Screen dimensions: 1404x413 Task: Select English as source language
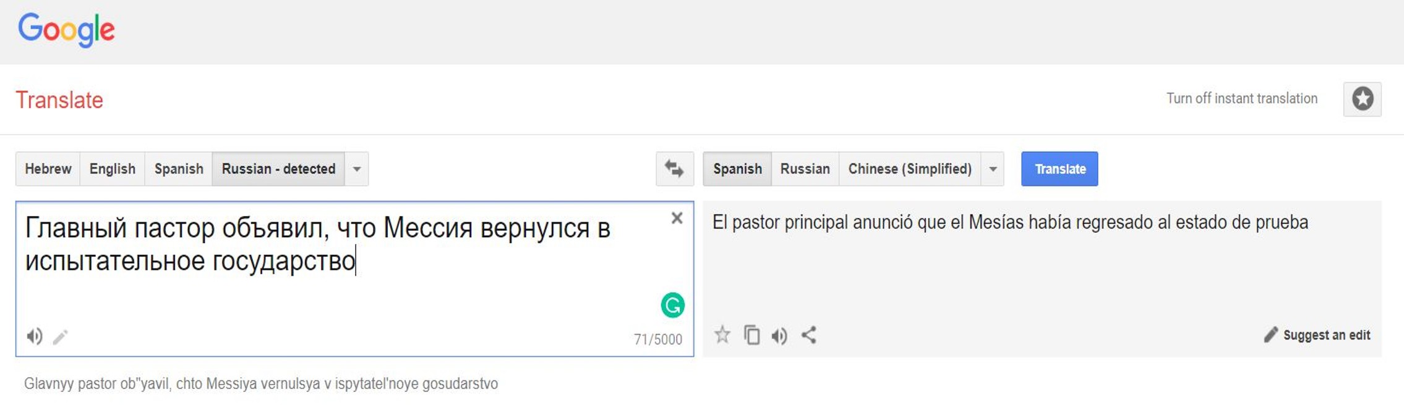(112, 169)
